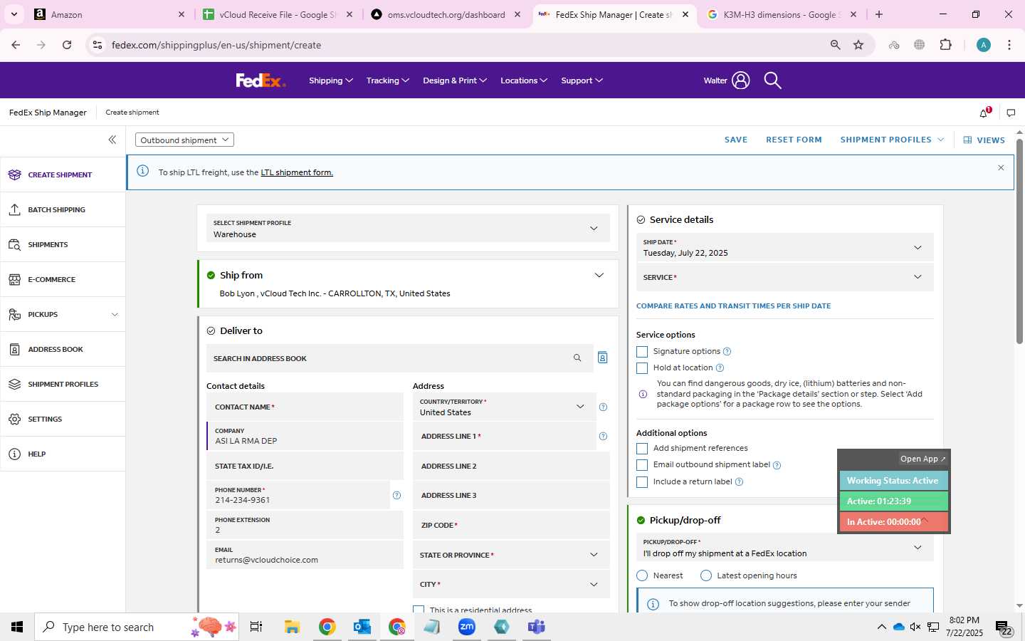Show help for Hold at location
1025x641 pixels.
coord(720,368)
